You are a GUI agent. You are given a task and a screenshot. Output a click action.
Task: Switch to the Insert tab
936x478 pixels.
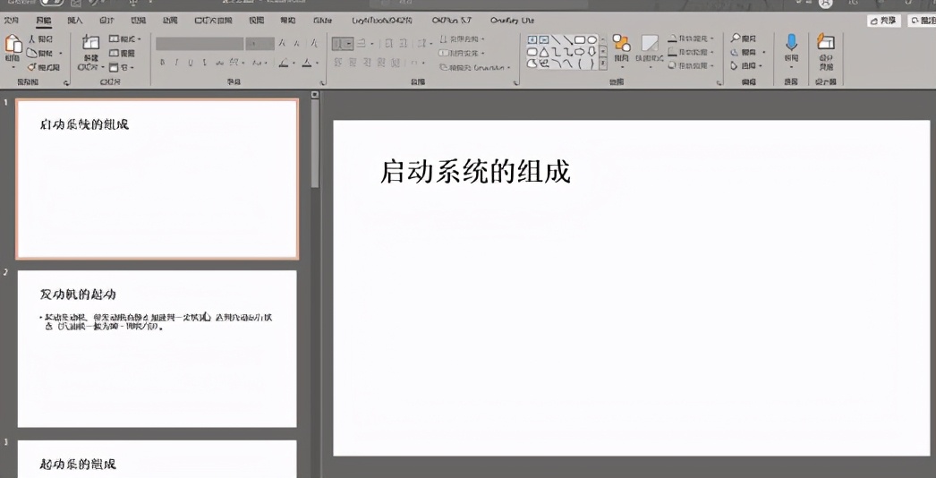[x=75, y=21]
